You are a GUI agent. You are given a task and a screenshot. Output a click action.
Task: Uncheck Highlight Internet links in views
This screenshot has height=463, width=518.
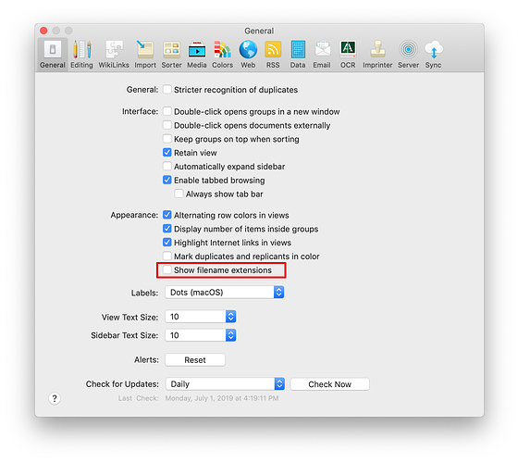tap(167, 243)
